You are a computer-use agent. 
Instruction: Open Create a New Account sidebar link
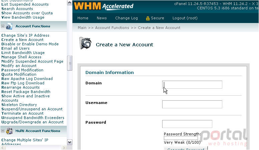coord(22,40)
